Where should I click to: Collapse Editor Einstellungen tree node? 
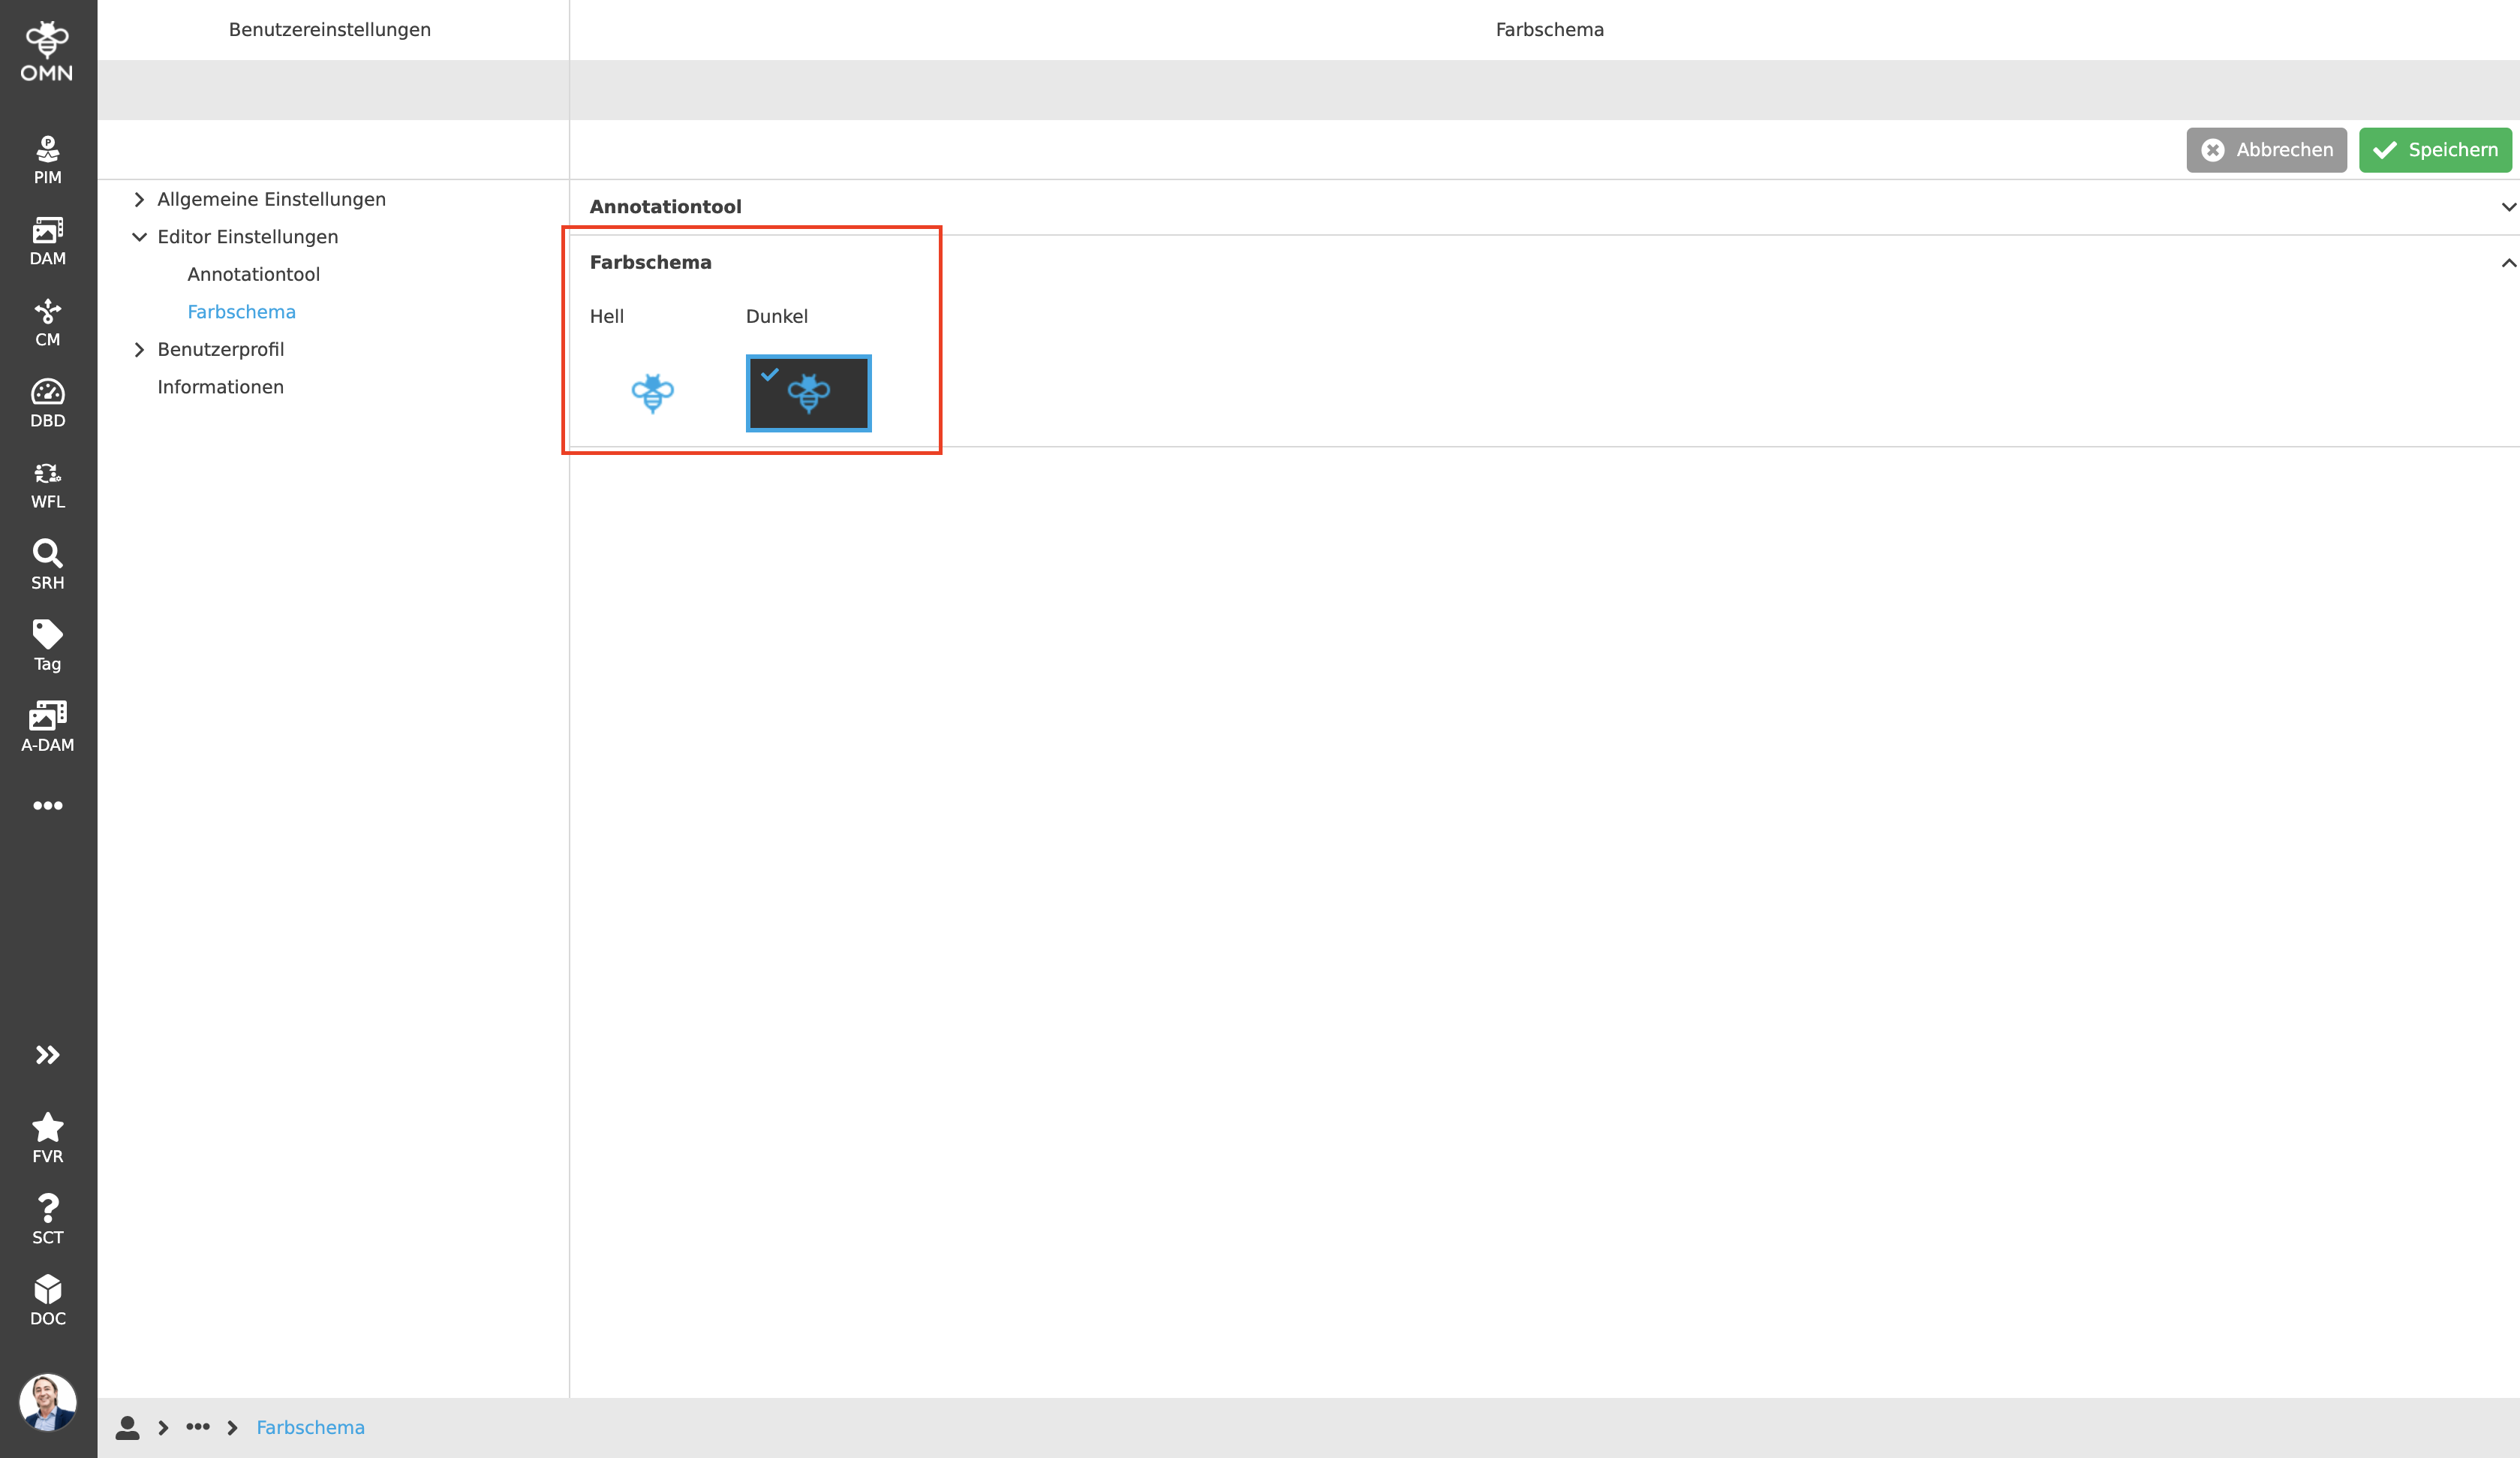coord(139,237)
